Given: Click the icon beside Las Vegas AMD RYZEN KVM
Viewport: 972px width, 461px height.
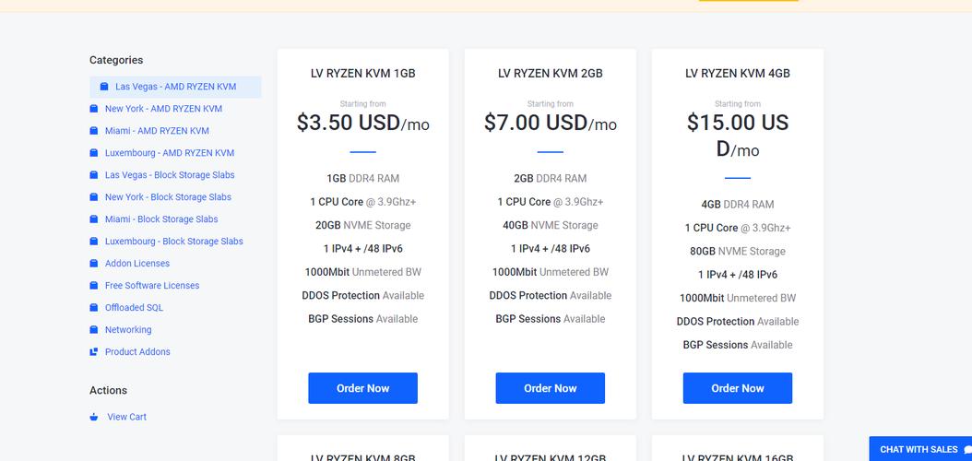Looking at the screenshot, I should click(104, 87).
